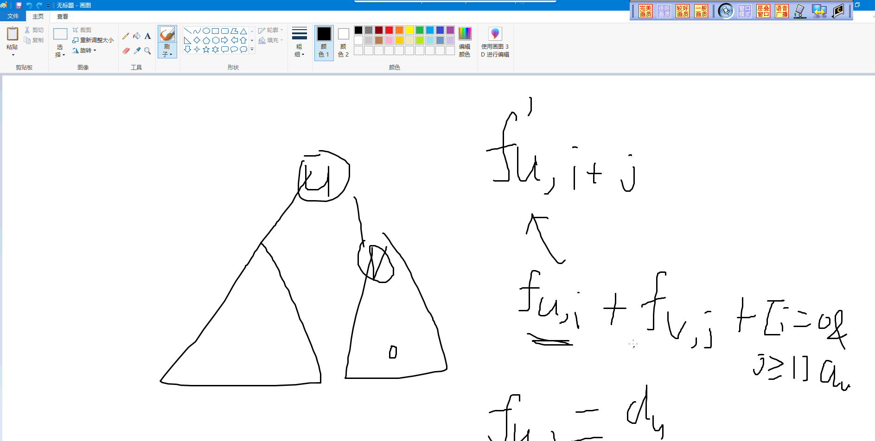Viewport: 875px width, 441px height.
Task: Open the 轮廓 outline dropdown
Action: 271,30
